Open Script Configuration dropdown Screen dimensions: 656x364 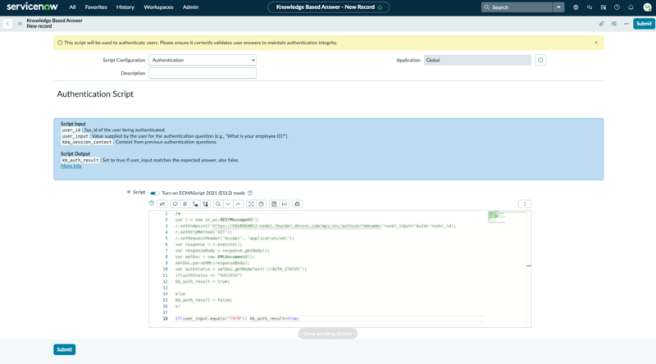tap(203, 60)
